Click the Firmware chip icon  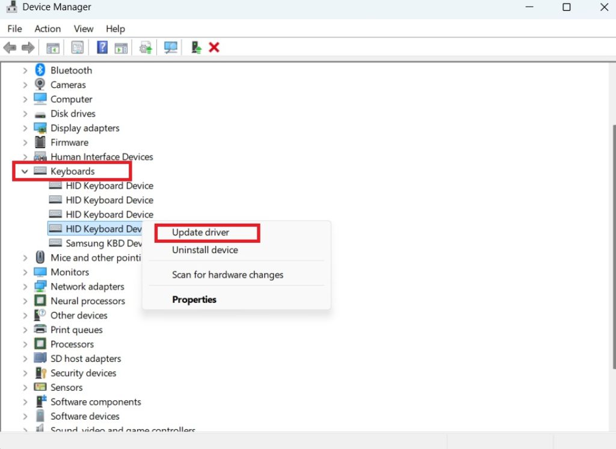40,142
